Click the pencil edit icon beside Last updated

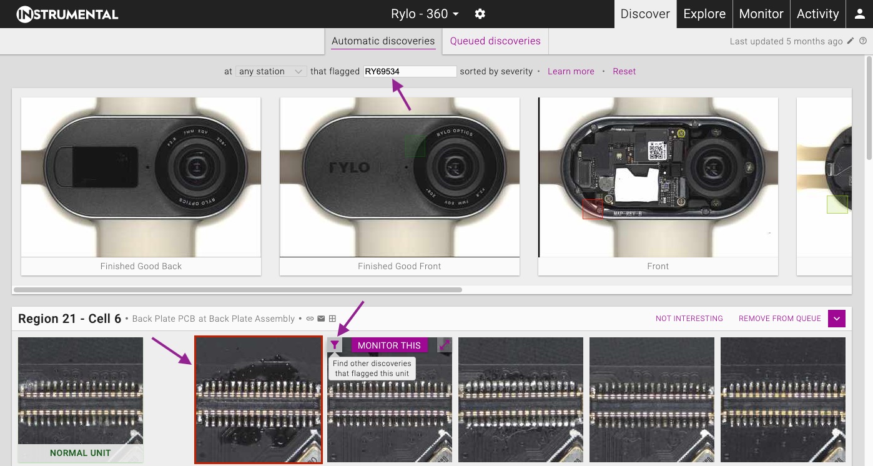(850, 41)
